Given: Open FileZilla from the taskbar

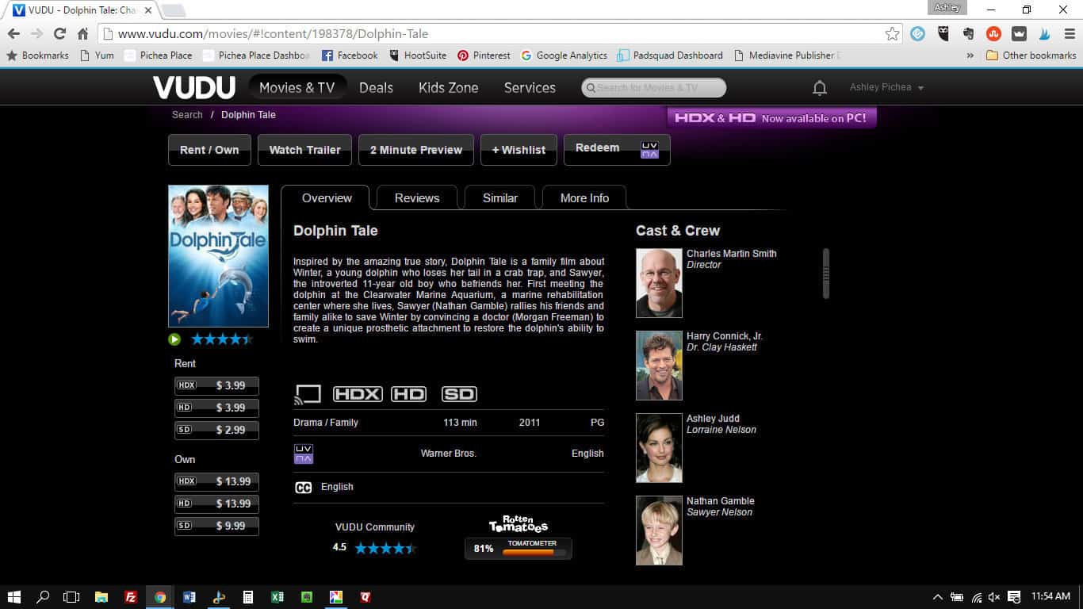Looking at the screenshot, I should click(x=131, y=597).
